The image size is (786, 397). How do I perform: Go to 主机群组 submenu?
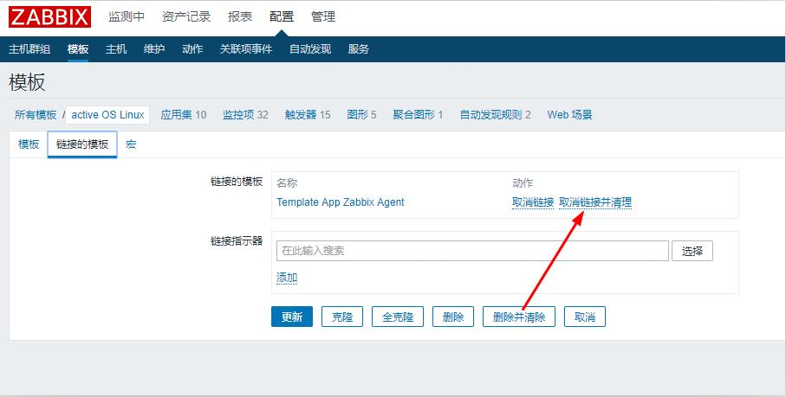(29, 49)
